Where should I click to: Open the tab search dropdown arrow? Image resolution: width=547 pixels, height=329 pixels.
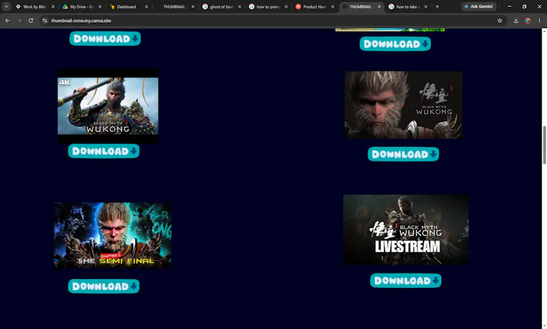pos(6,7)
